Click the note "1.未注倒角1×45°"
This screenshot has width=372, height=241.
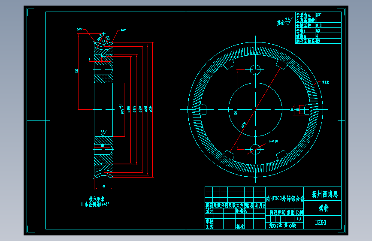[x=95, y=204]
